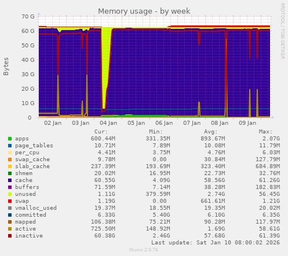Click the 'slab_cache' legend label
The image size is (288, 256).
(32, 166)
